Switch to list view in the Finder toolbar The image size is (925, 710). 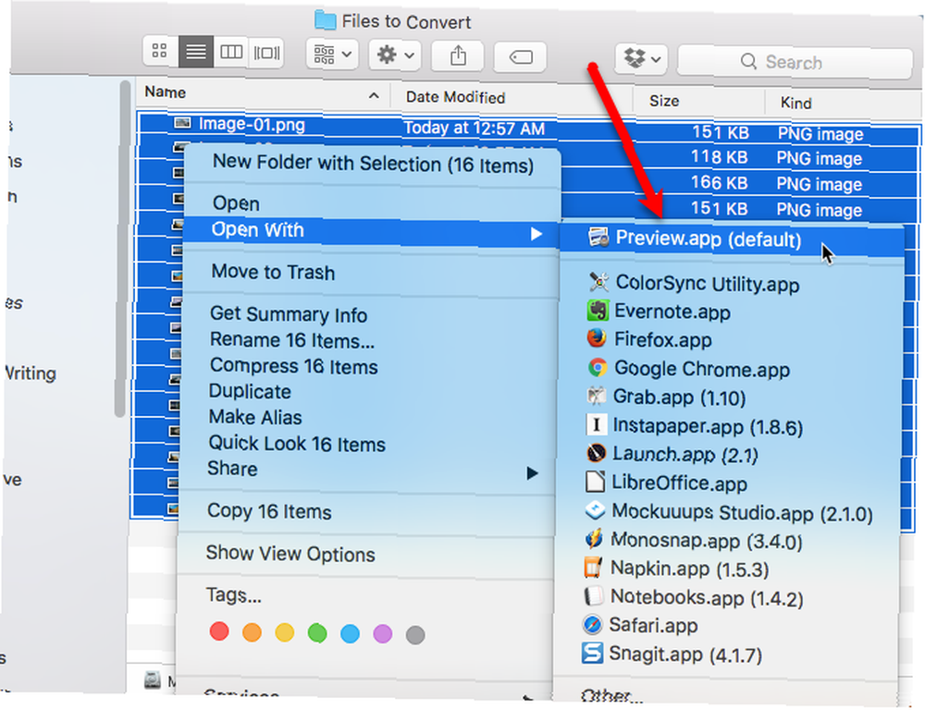[196, 52]
